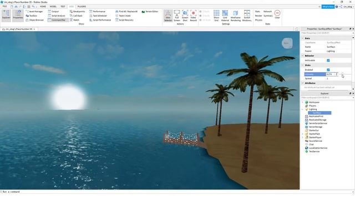Open Script Analysis panel
Viewport: 355px width, 200px height.
click(x=57, y=16)
